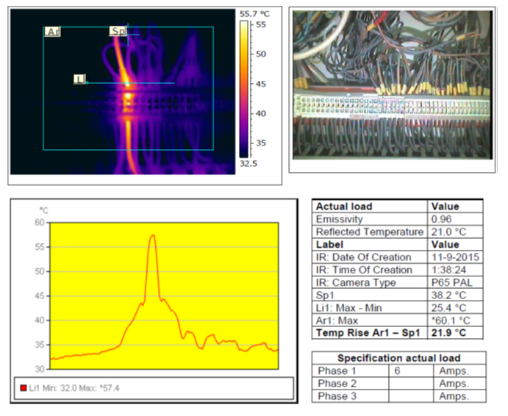Click the 21.0 °C reflected temperature value
Image resolution: width=508 pixels, height=416 pixels.
click(448, 232)
